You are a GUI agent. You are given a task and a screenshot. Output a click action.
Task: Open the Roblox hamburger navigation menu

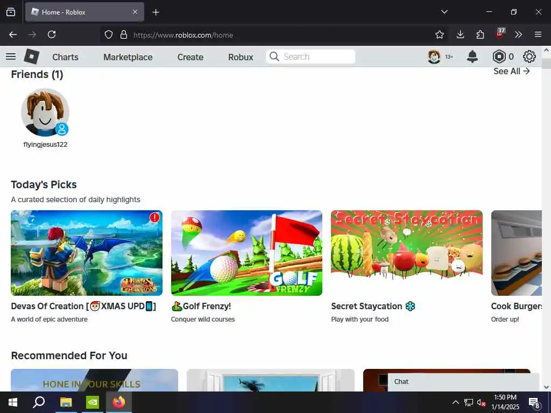(x=11, y=56)
